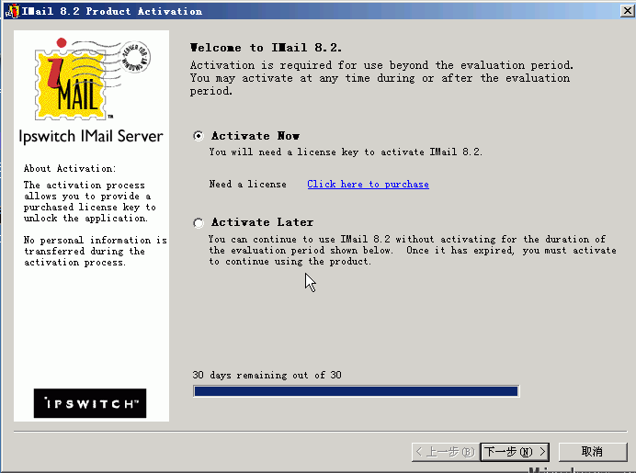636x473 pixels.
Task: Click the 'Need a license' label
Action: [x=247, y=185]
